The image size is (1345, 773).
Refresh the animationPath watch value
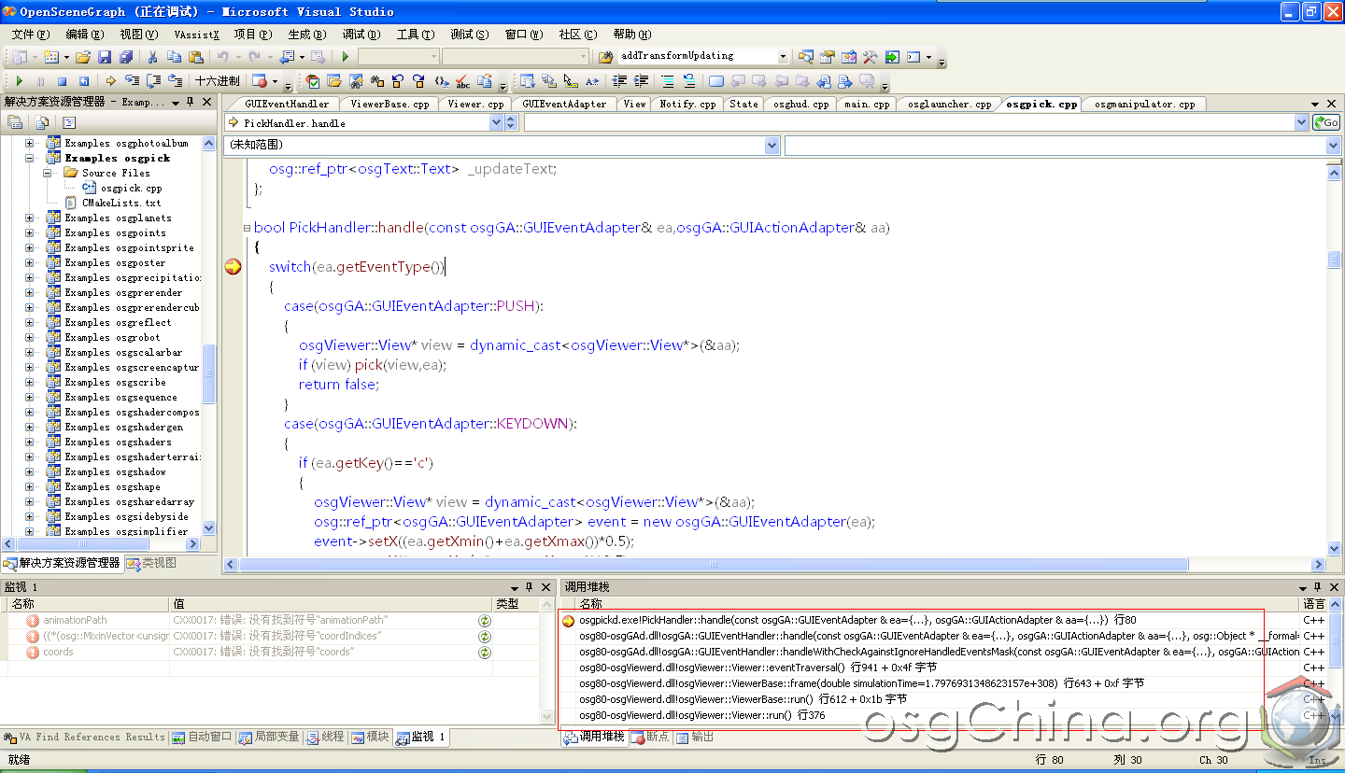pyautogui.click(x=485, y=620)
